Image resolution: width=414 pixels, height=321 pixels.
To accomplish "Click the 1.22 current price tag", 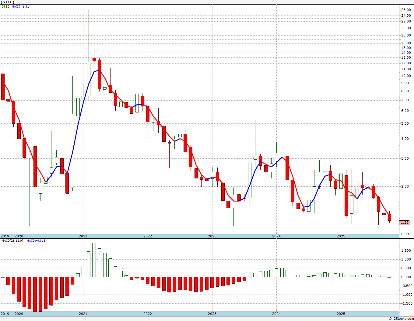I will click(x=405, y=223).
